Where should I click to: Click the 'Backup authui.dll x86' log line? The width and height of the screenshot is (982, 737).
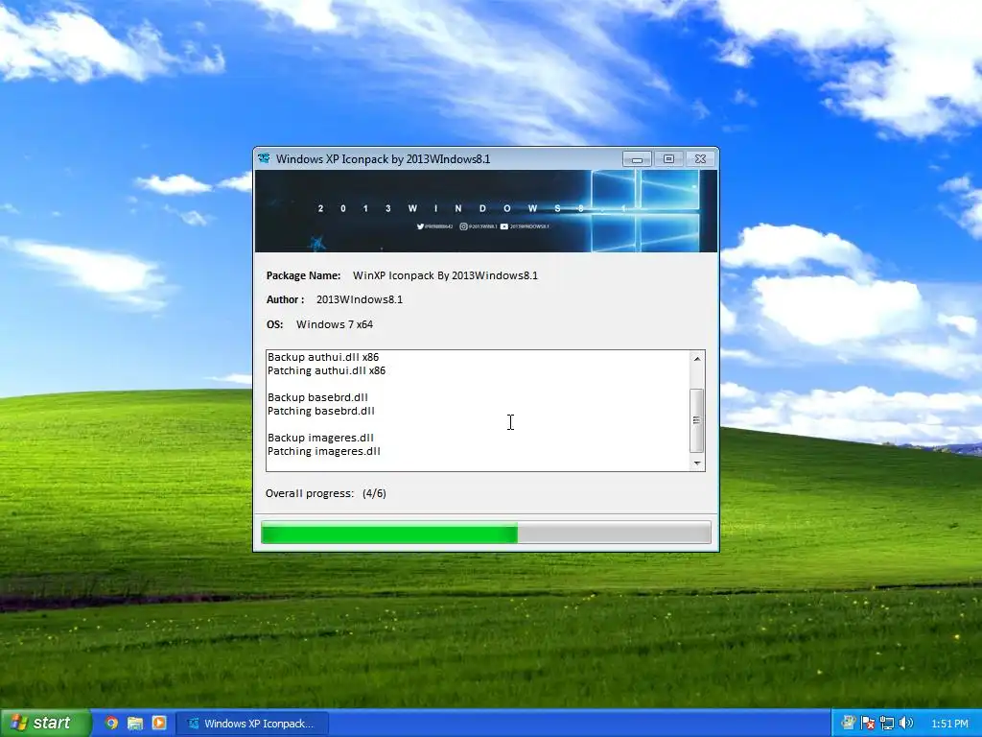coord(323,357)
